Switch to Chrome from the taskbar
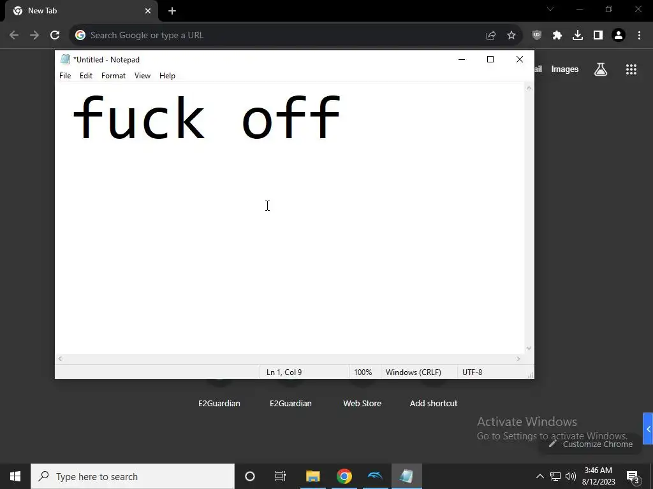653x489 pixels. click(344, 476)
